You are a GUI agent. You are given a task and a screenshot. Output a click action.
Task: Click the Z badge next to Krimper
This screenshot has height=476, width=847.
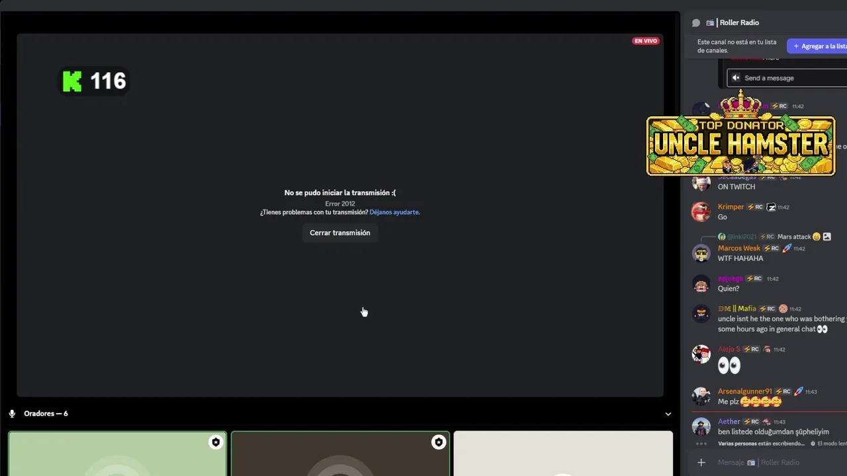pos(771,207)
